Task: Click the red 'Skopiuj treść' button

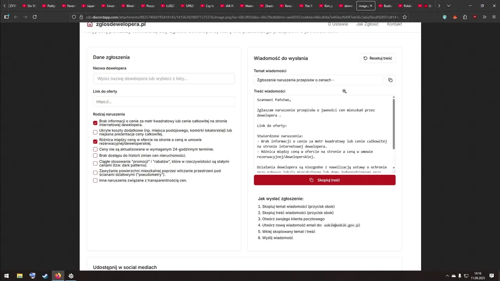Action: 325,180
